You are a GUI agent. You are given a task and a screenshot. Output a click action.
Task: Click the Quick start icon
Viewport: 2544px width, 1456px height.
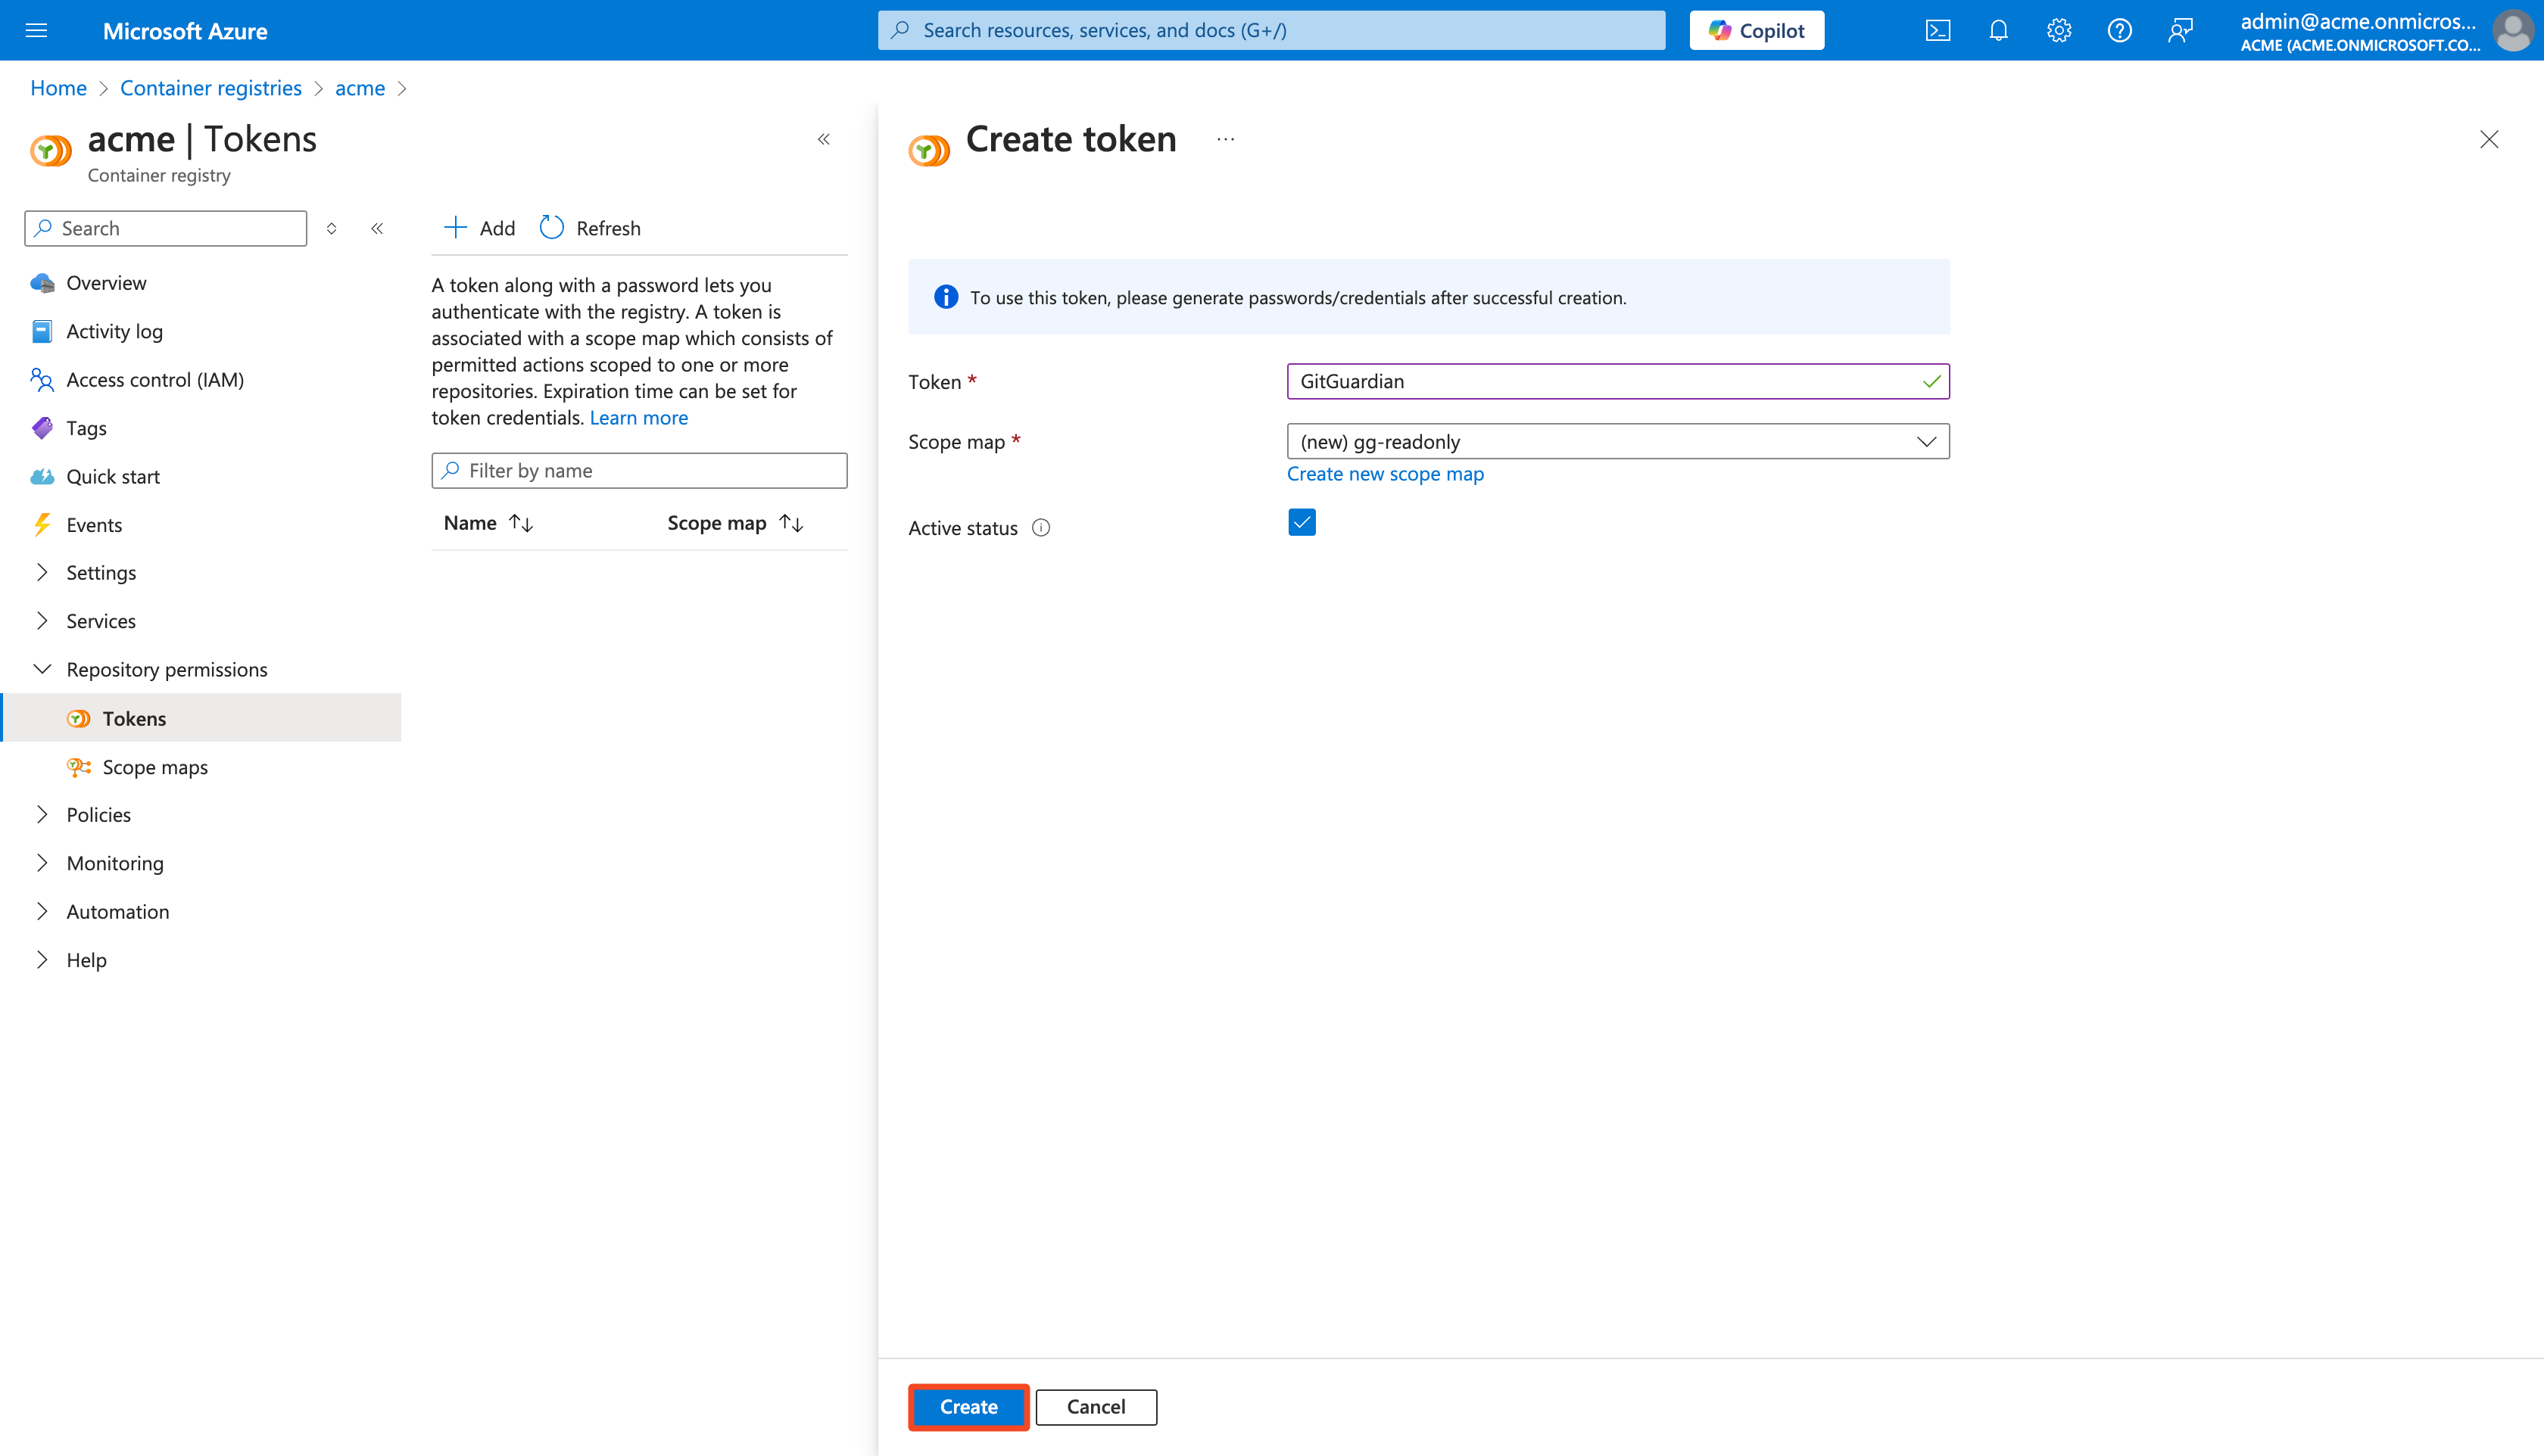pos(42,476)
